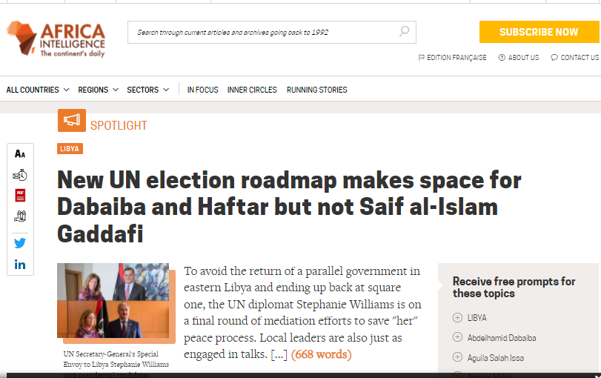Add LIBYA topic alert plus toggle
Screen dimensions: 601x378
click(457, 317)
